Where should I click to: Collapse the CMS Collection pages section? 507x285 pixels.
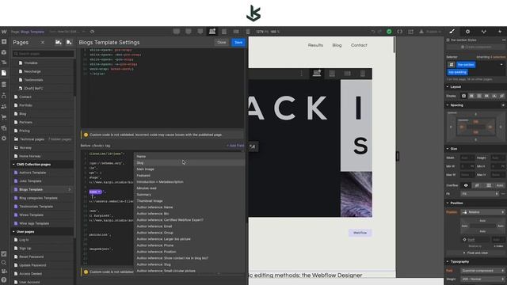13,164
